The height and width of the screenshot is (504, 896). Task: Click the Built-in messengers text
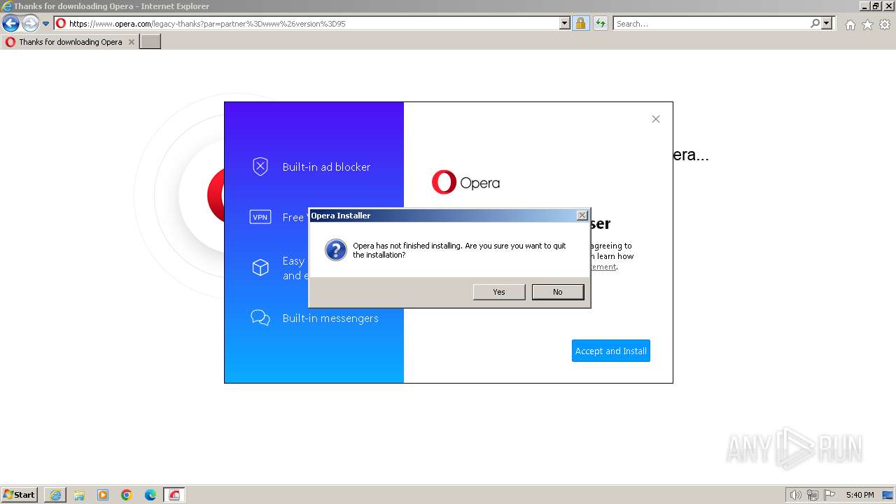tap(330, 318)
